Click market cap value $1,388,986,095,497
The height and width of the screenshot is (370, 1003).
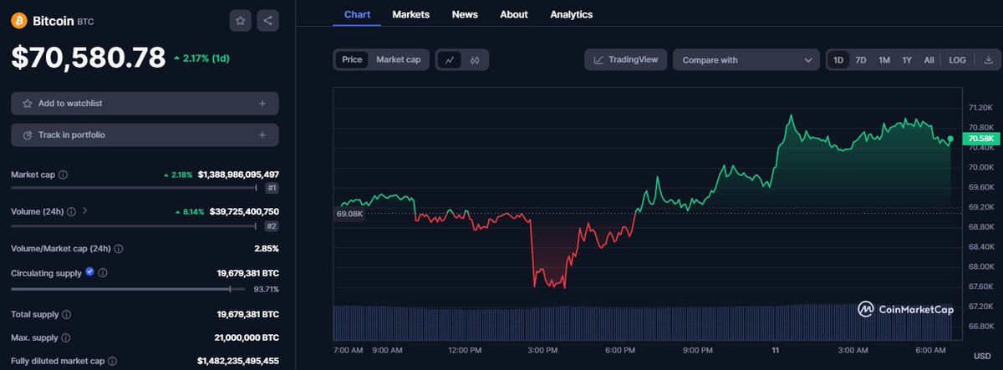[238, 175]
